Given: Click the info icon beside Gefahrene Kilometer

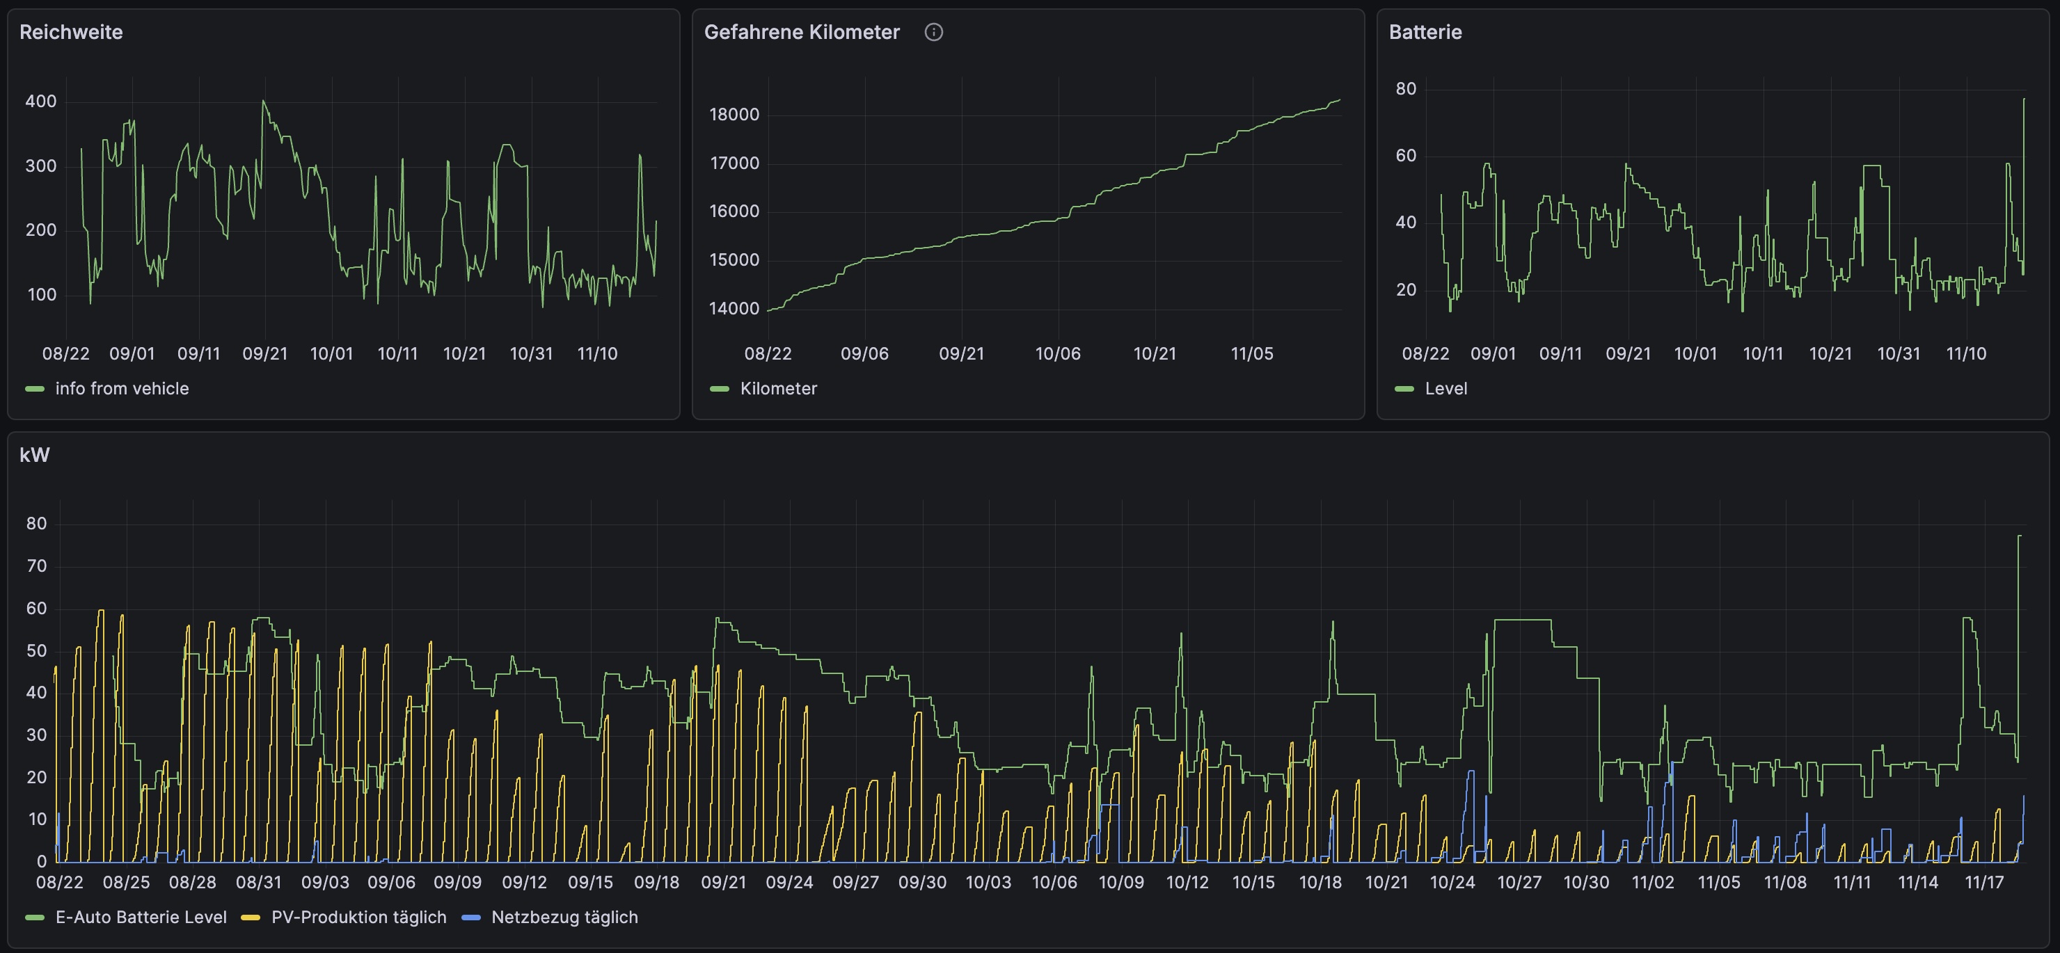Looking at the screenshot, I should coord(933,32).
